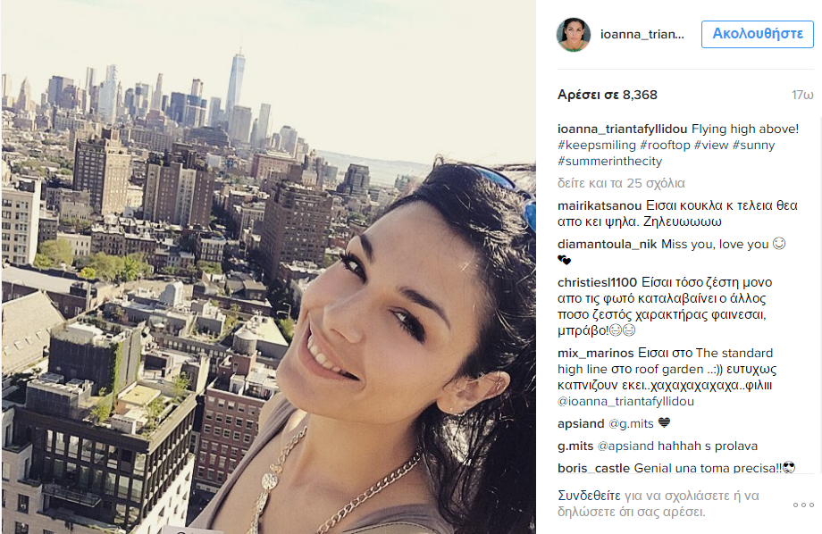
Task: Open the #sunny hashtag
Action: 753,146
